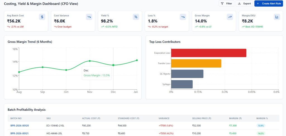Select the QC Rejects bar in chart

[x=187, y=74]
